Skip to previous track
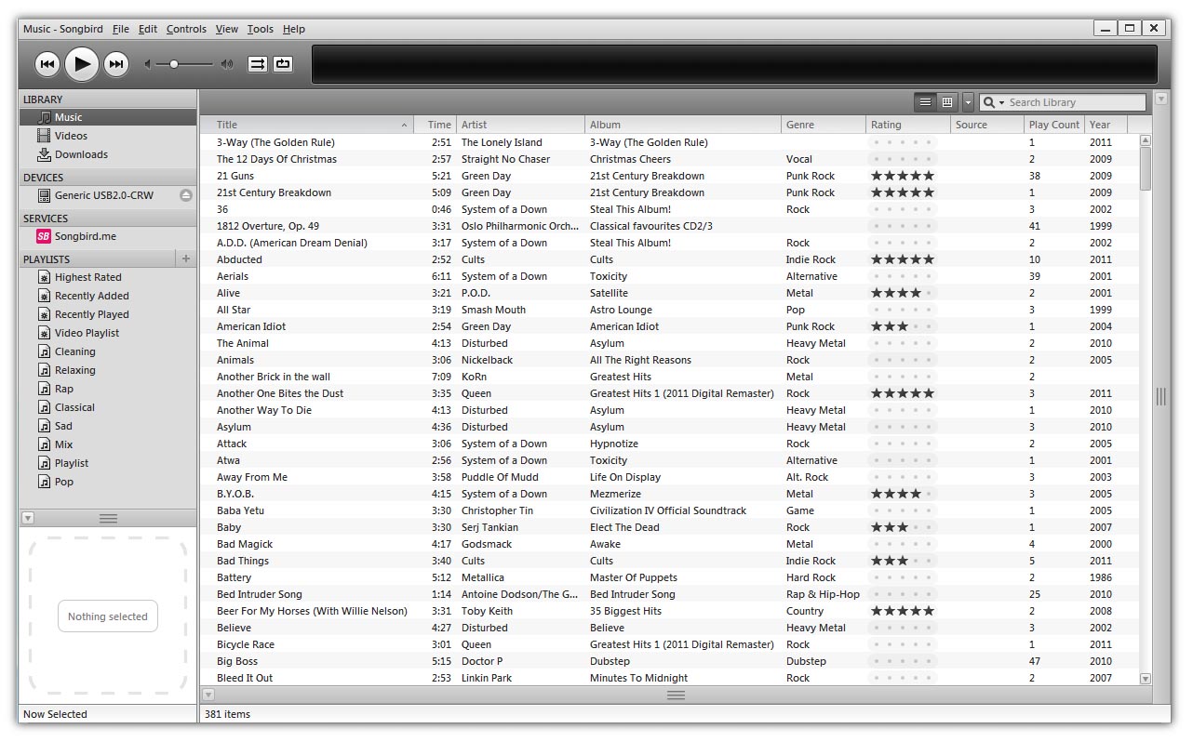The height and width of the screenshot is (742, 1193). pos(47,64)
